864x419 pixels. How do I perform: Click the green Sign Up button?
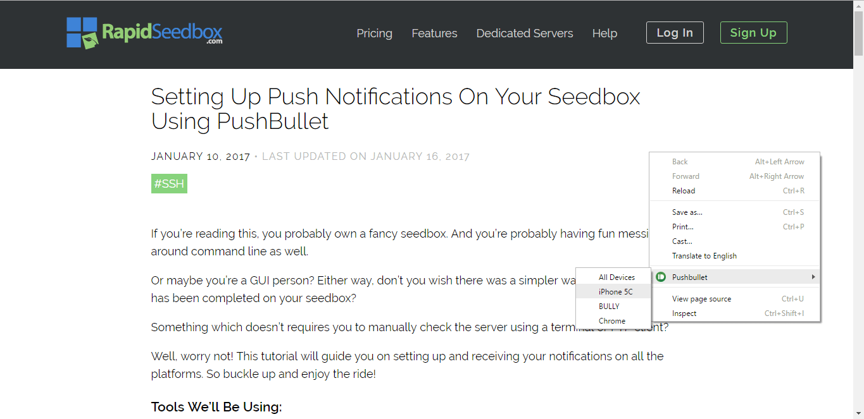pos(753,33)
